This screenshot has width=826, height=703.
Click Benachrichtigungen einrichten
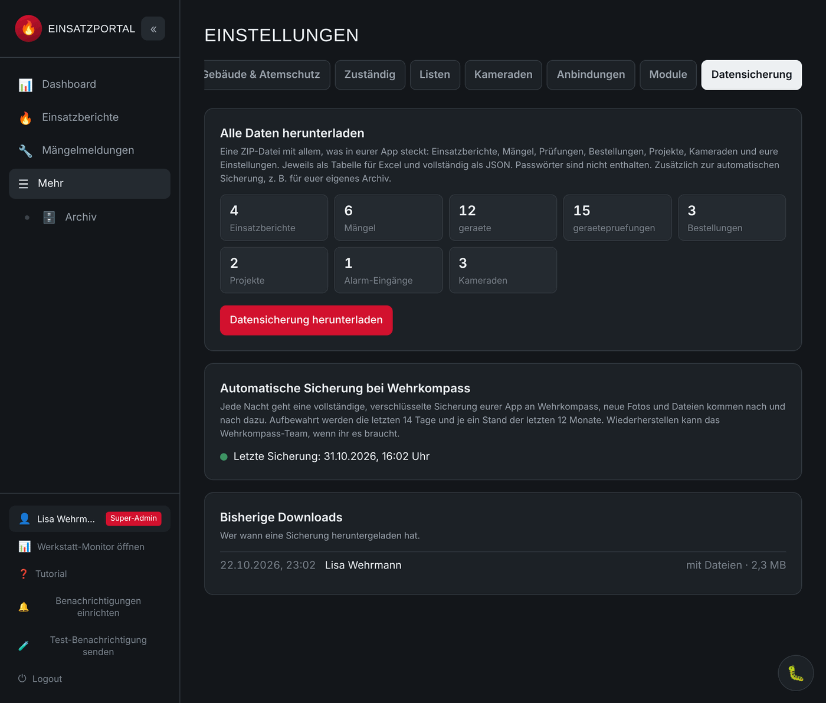[99, 607]
